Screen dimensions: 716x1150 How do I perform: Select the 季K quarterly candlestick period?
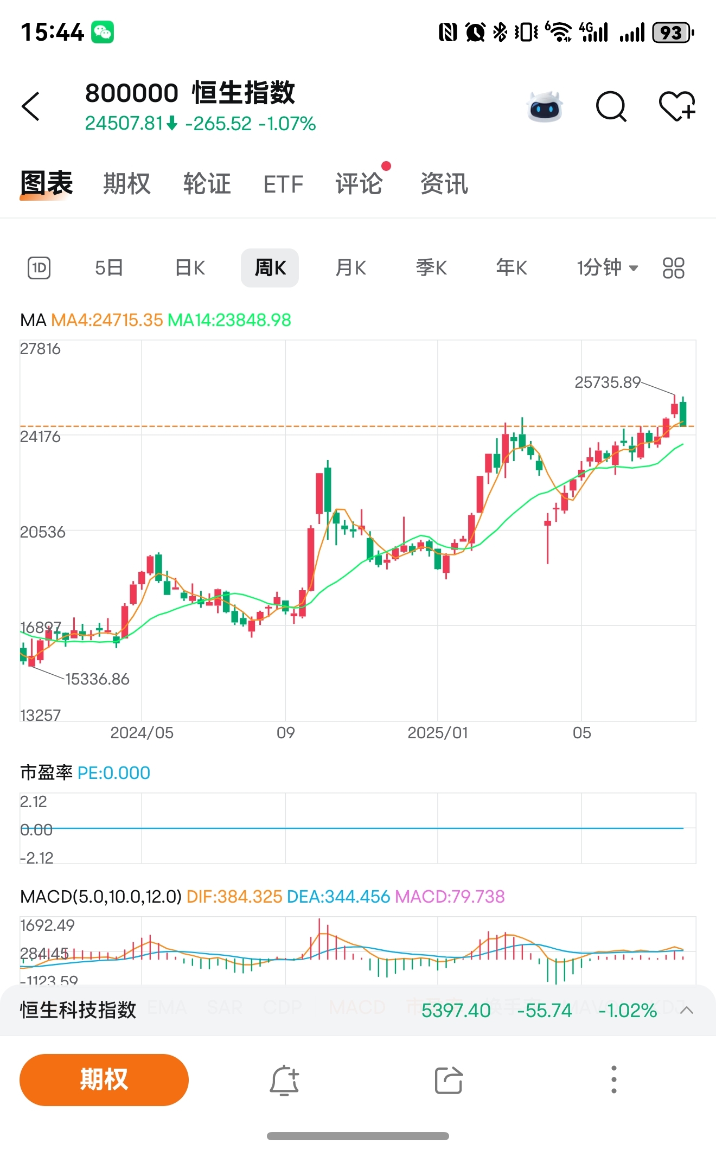431,268
